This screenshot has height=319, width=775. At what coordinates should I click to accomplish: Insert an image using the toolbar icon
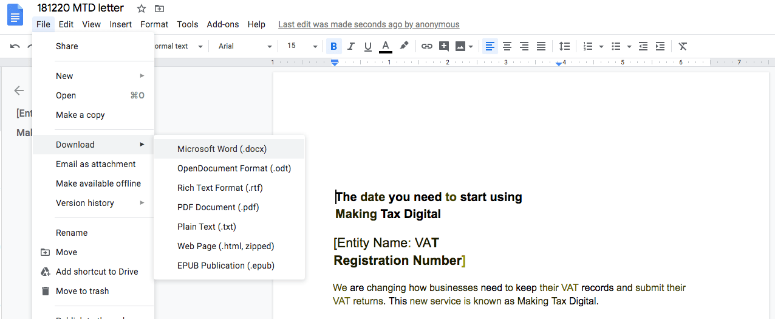(460, 46)
